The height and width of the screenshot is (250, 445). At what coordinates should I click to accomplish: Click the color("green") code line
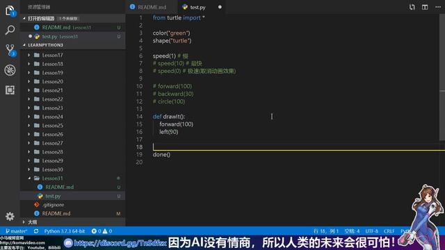tap(172, 33)
